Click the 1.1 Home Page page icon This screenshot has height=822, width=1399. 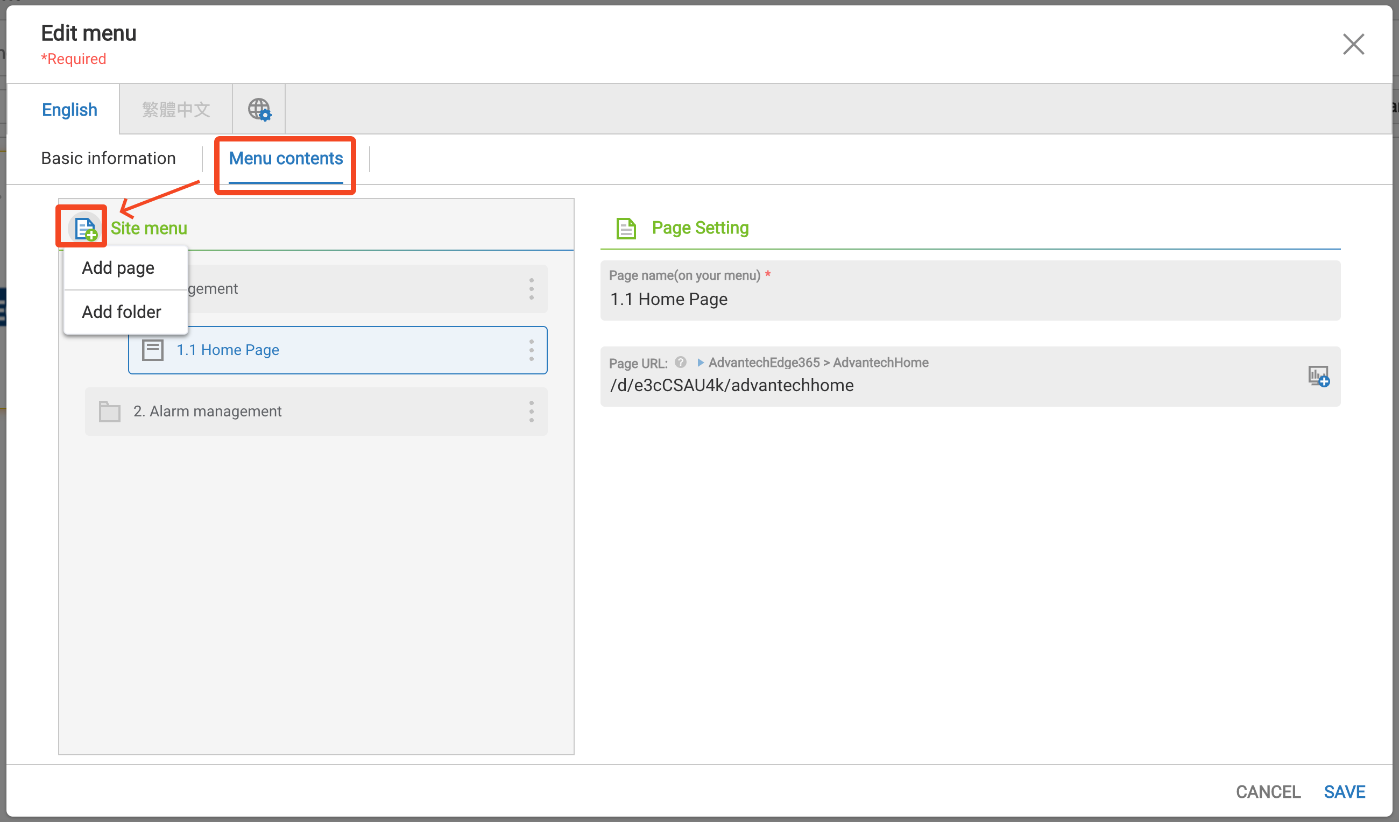pyautogui.click(x=152, y=350)
